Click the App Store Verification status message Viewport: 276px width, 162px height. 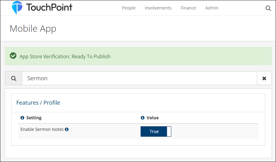point(65,56)
